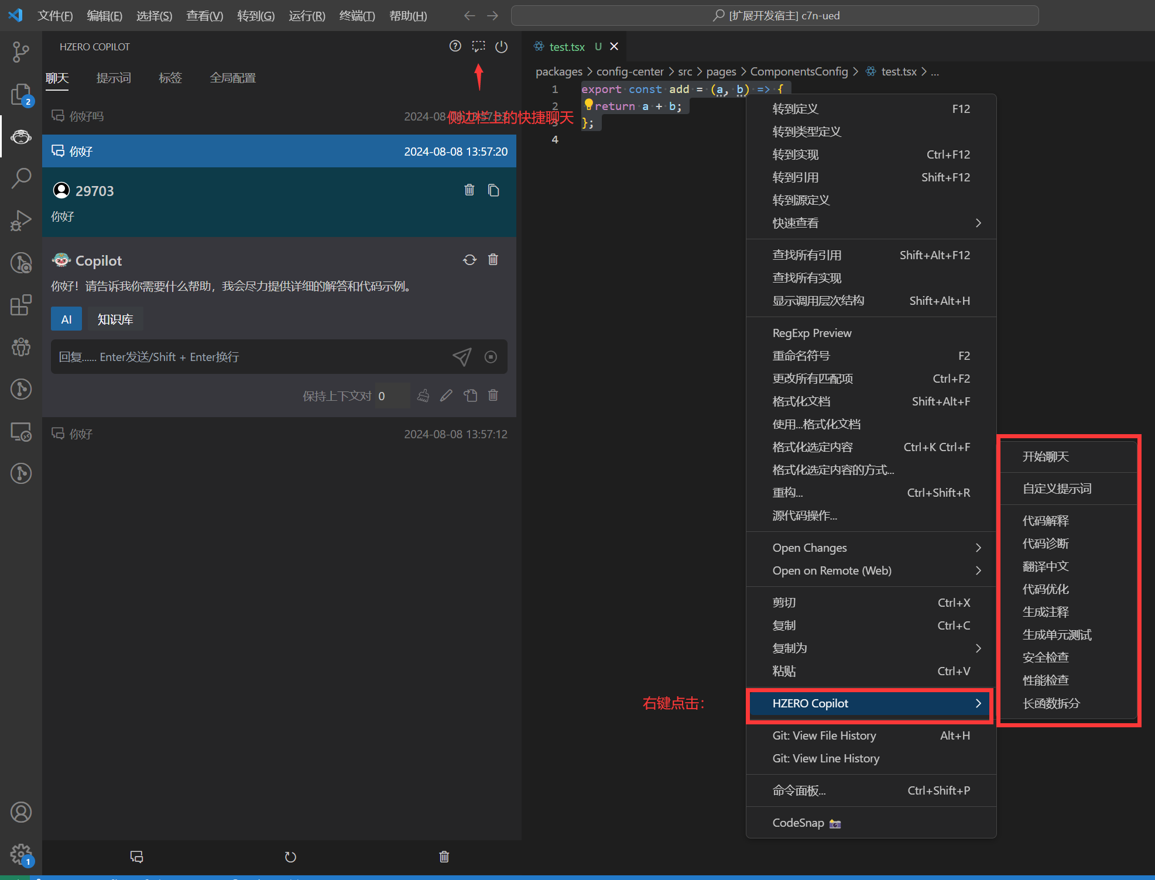Expand the HZERO Copilot submenu

(871, 703)
